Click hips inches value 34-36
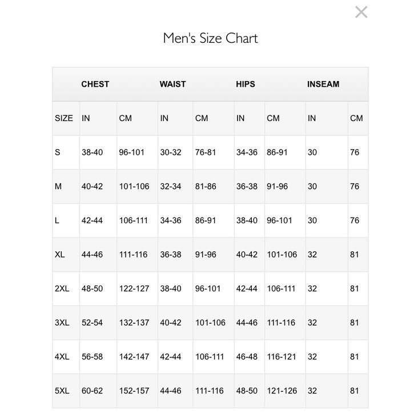This screenshot has height=418, width=418. coord(247,152)
